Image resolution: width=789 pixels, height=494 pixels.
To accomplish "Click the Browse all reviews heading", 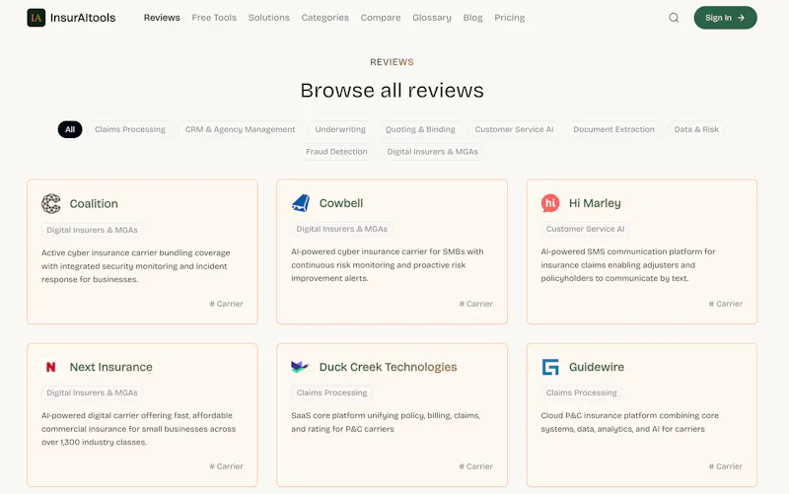I will (392, 91).
